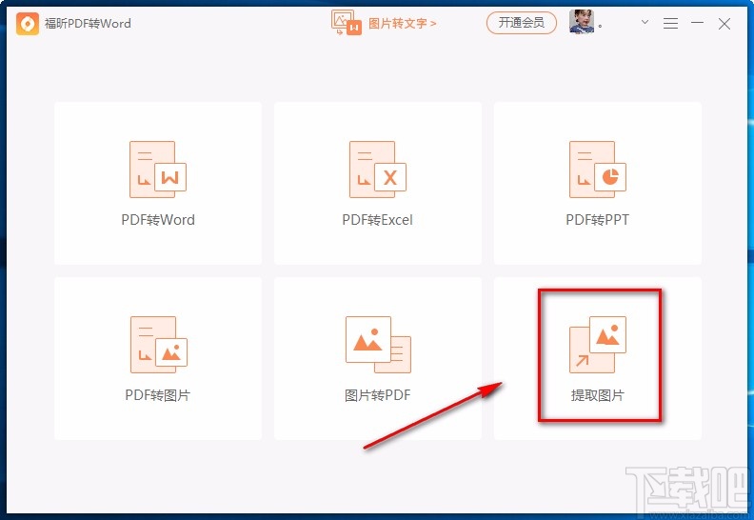Open the 图片转PDF conversion icon
The image size is (754, 520).
tap(378, 345)
